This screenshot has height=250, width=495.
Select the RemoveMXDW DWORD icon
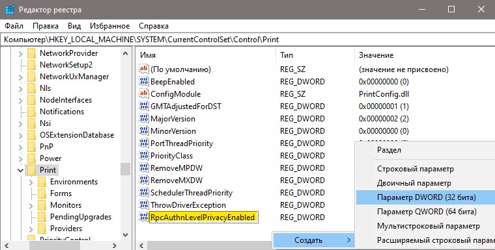pyautogui.click(x=144, y=181)
